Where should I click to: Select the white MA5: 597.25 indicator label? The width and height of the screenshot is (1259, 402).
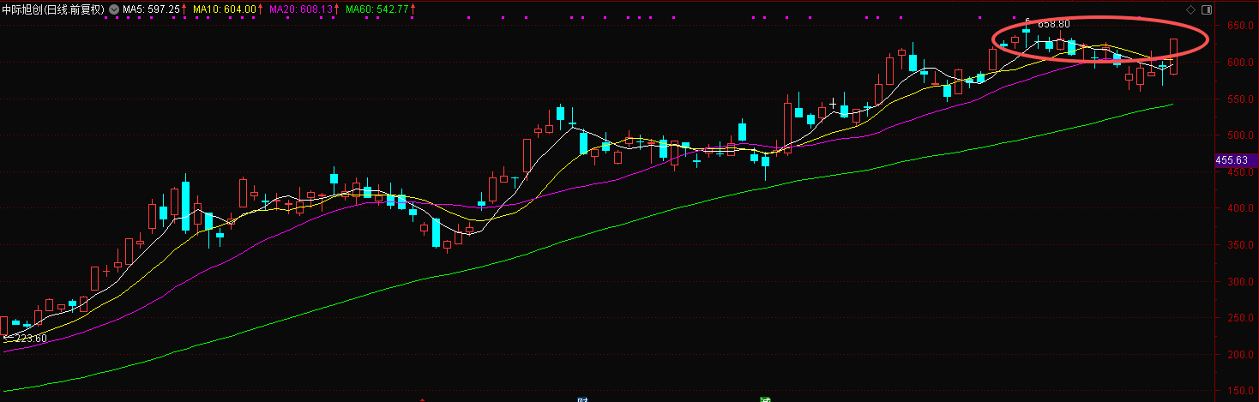click(151, 9)
